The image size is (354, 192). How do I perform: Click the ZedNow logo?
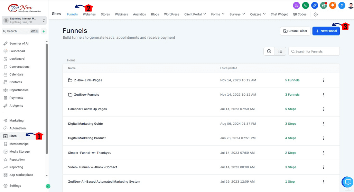(24, 8)
